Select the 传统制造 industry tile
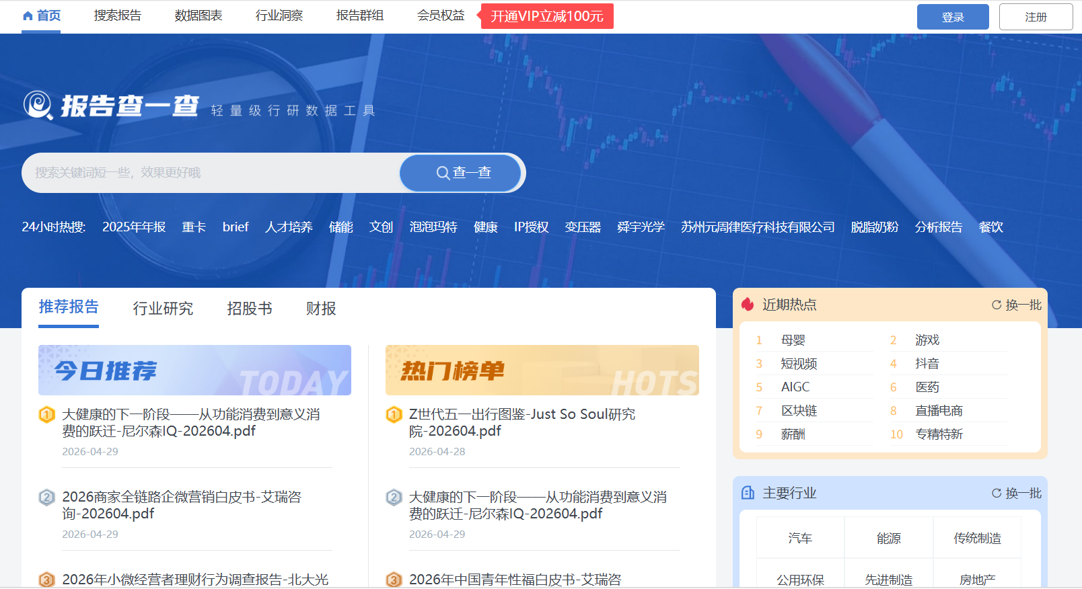 tap(977, 538)
